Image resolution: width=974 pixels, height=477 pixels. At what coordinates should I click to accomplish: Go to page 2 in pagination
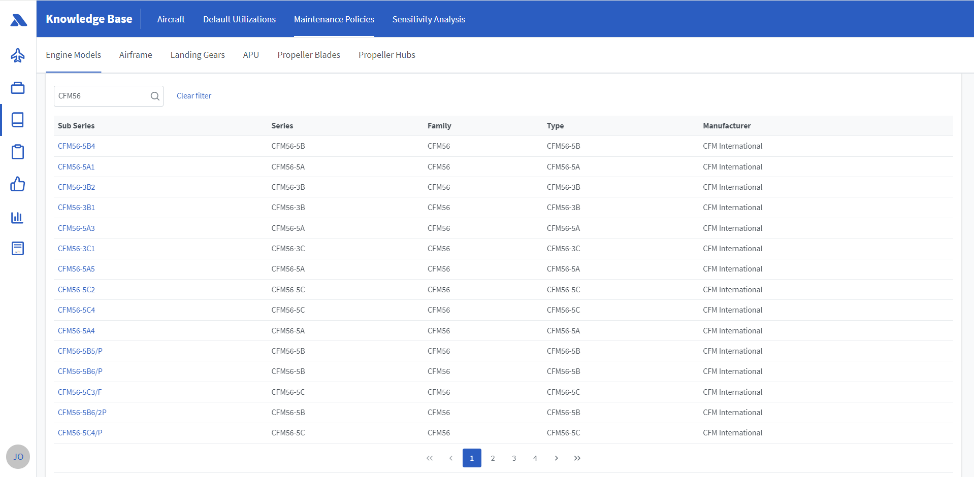click(493, 458)
